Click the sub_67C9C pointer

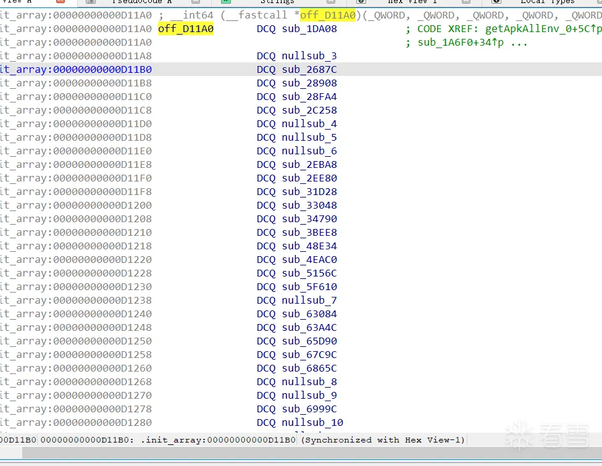(309, 355)
